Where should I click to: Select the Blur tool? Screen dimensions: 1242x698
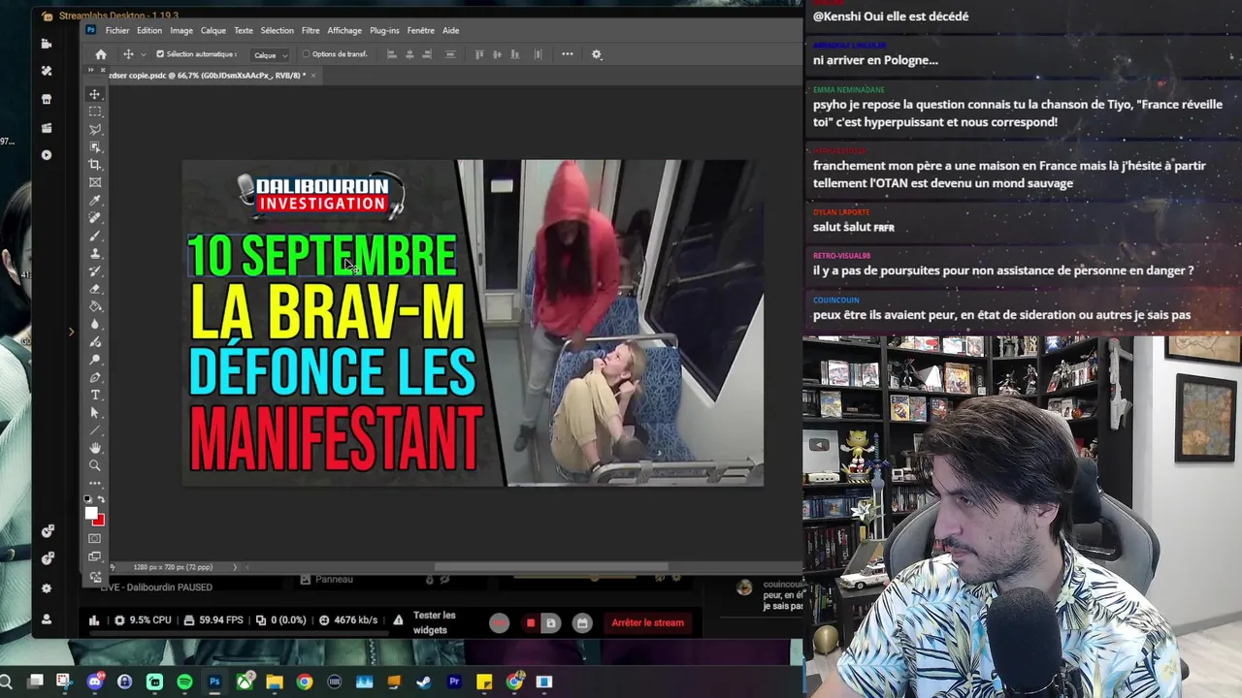pyautogui.click(x=95, y=324)
